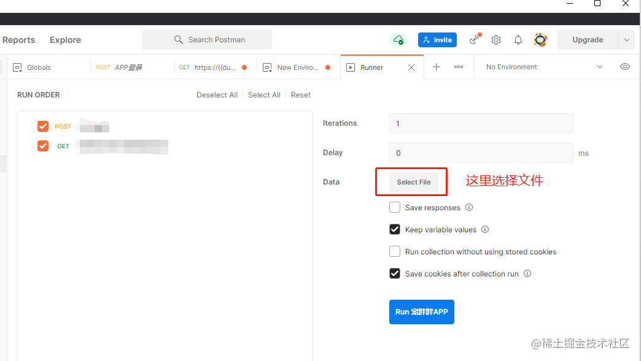Open the tab options ellipsis menu
This screenshot has width=641, height=361.
click(459, 67)
